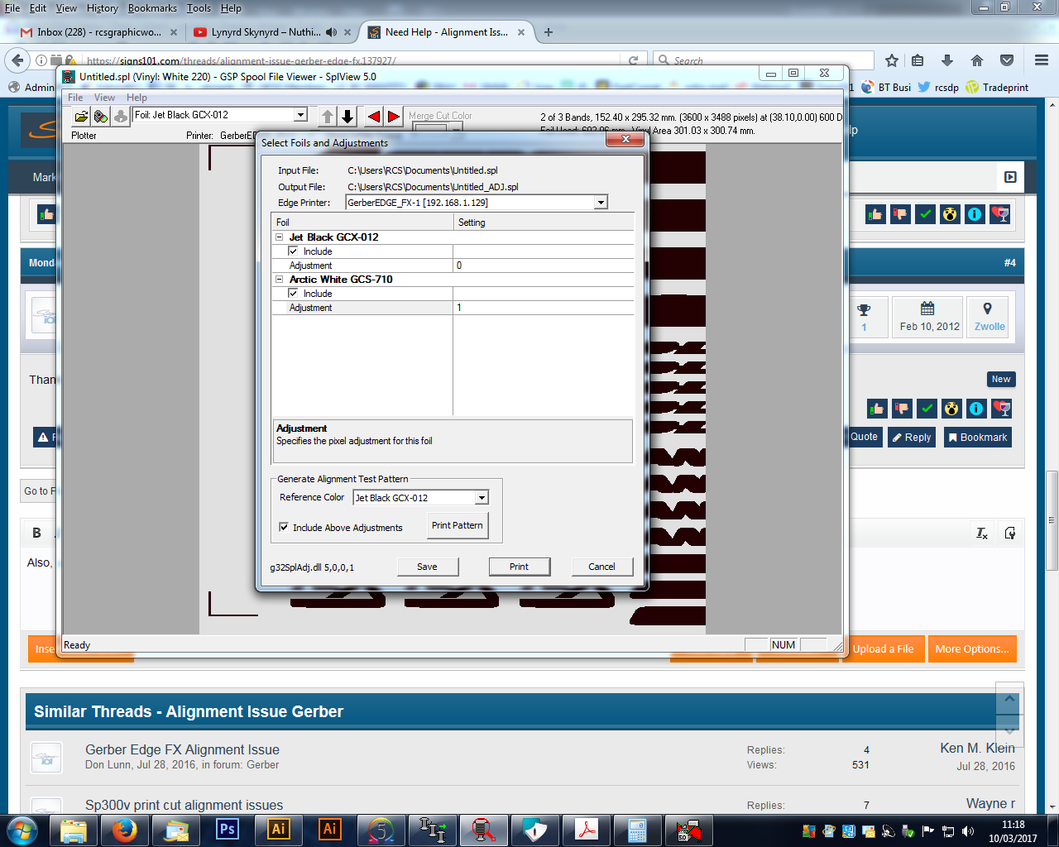Open Firefox Bookmarks menu
The height and width of the screenshot is (847, 1059).
(x=152, y=8)
